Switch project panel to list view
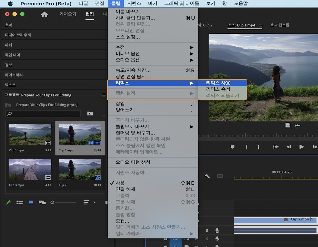The width and height of the screenshot is (318, 247). coord(19,202)
